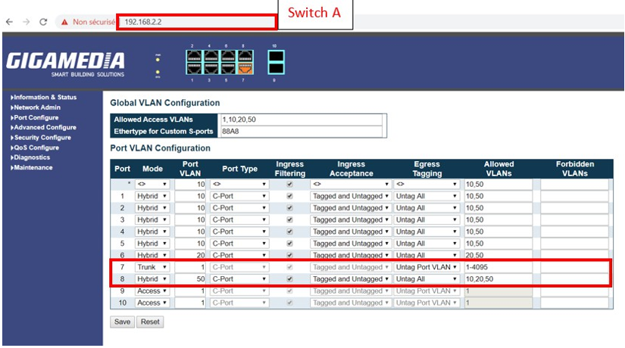Click the SFP port 10 icon

276,56
